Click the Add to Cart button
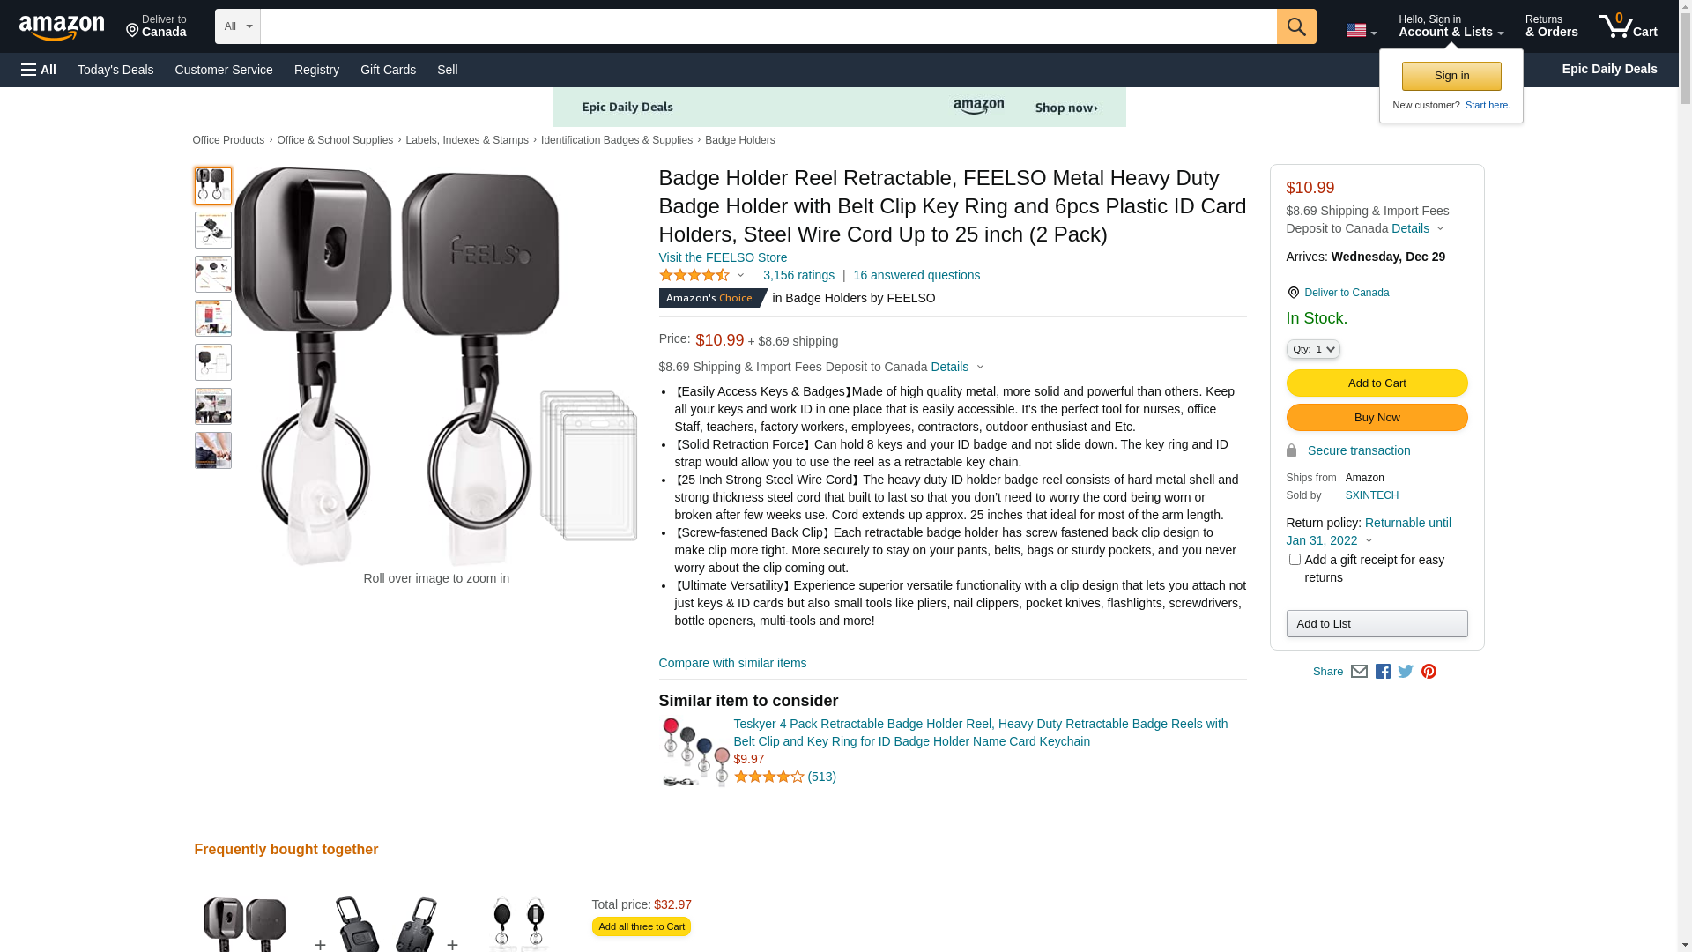The image size is (1692, 952). coord(1377,383)
